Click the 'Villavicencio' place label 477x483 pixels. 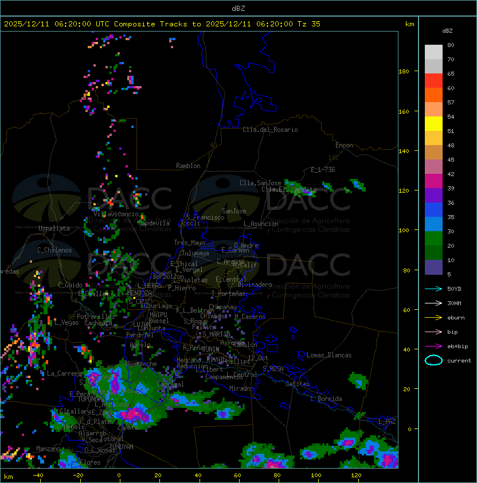[x=116, y=214]
